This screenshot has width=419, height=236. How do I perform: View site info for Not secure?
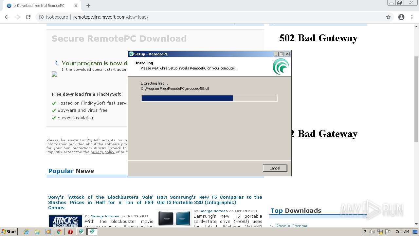point(53,17)
